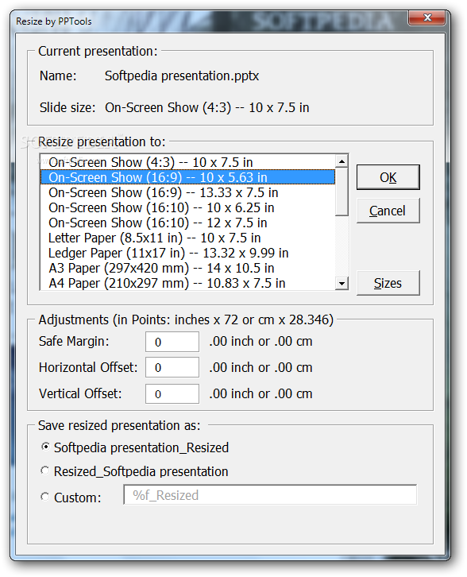The height and width of the screenshot is (577, 467).
Task: Confirm with the OK button
Action: coord(388,177)
